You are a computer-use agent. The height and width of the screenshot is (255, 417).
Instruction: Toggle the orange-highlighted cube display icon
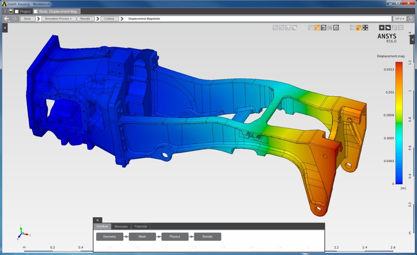tap(317, 28)
